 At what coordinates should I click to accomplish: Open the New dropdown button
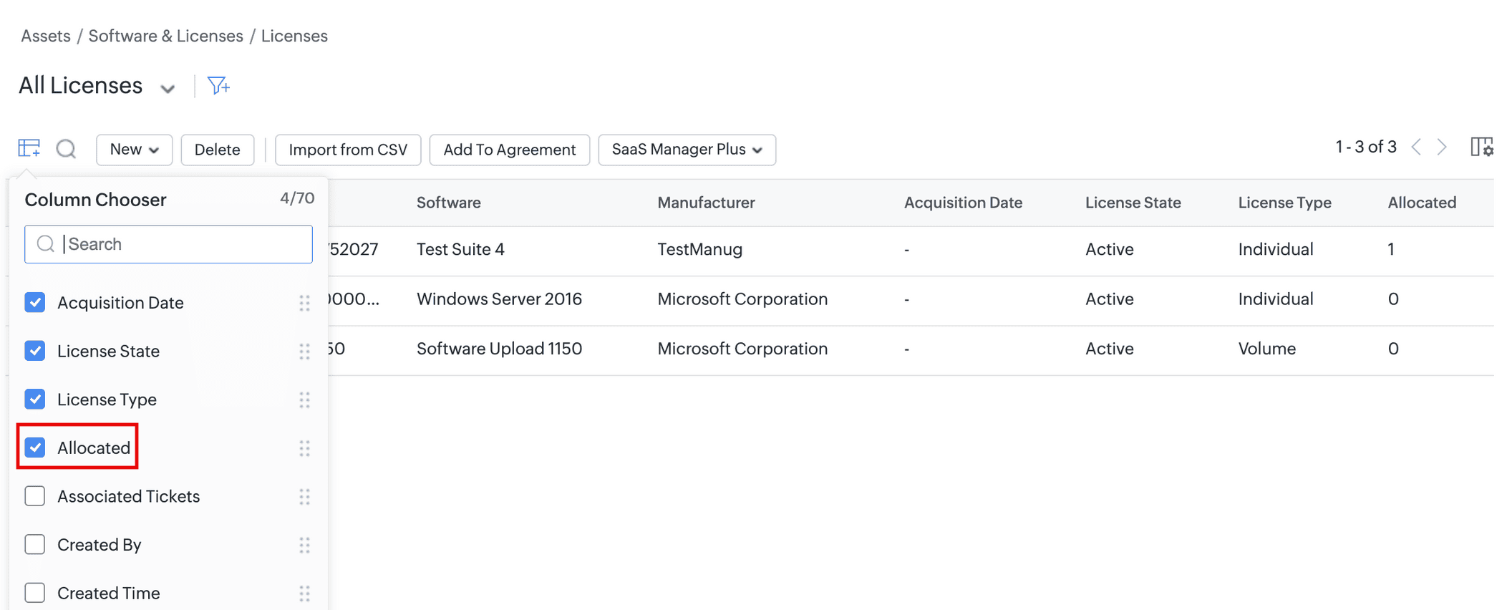click(x=134, y=150)
